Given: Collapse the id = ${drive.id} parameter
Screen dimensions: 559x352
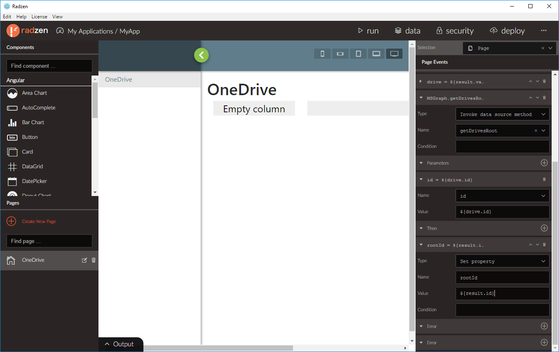Looking at the screenshot, I should click(x=421, y=180).
